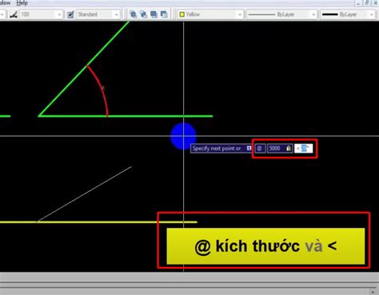Minimize the drawing window
Viewport: 379px width, 295px height.
[358, 3]
